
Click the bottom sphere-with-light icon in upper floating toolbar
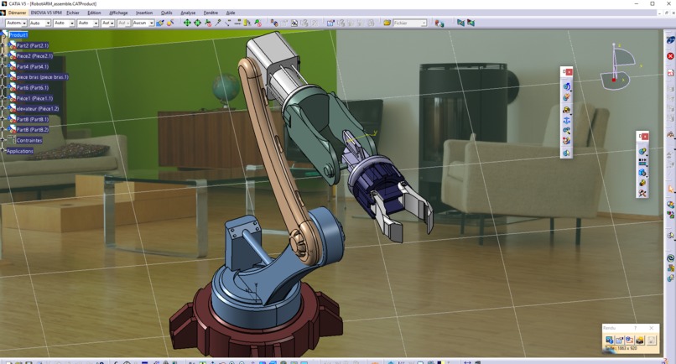click(566, 153)
